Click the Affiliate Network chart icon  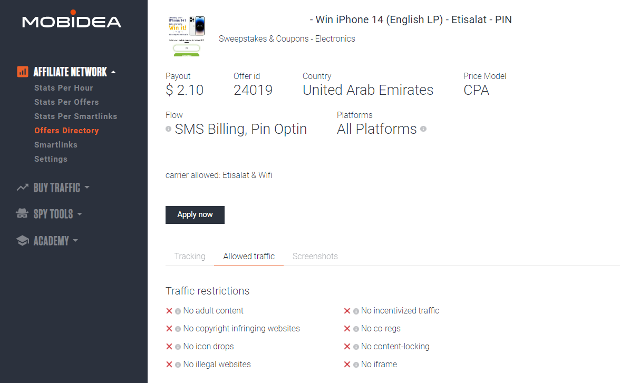(x=22, y=72)
